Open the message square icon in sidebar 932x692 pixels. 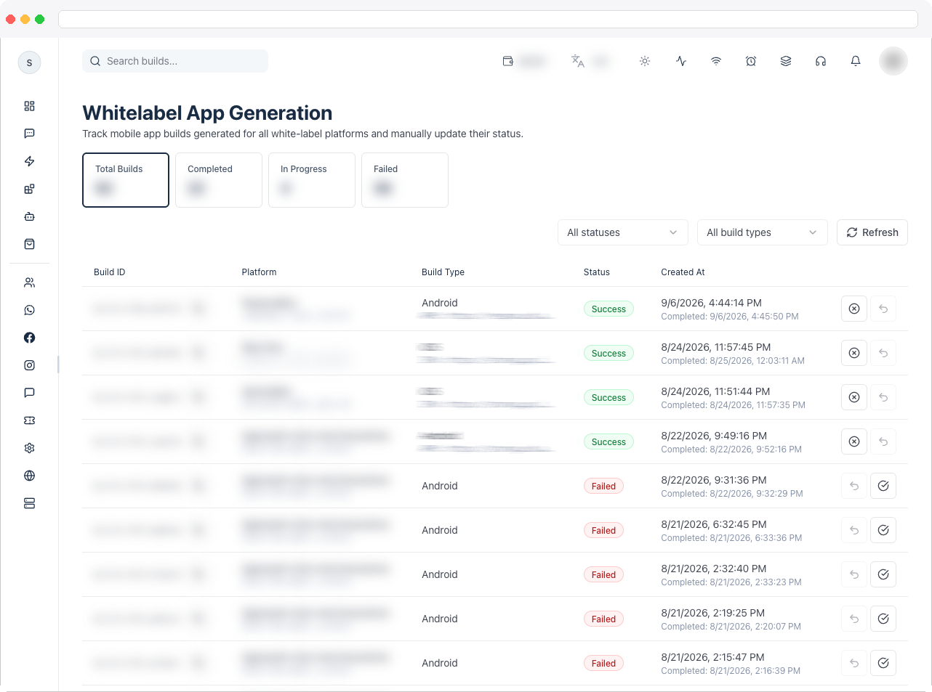point(29,134)
